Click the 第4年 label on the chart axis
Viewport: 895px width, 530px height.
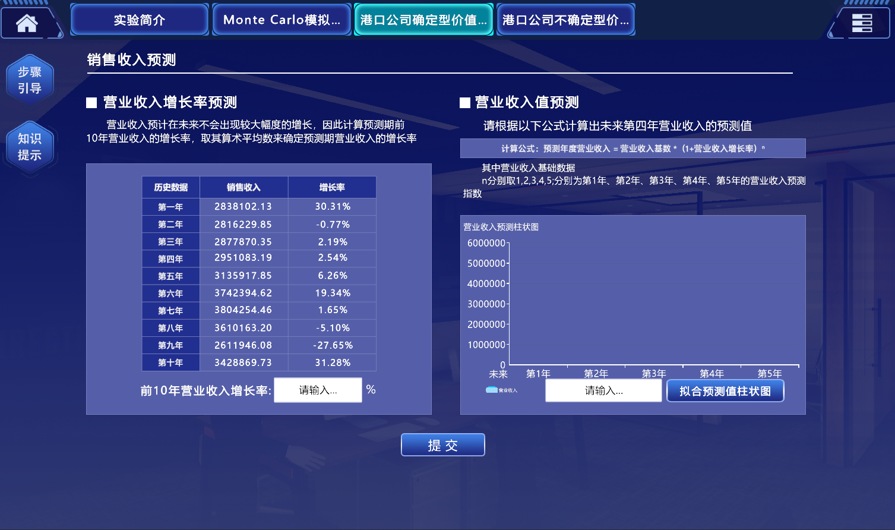pos(711,373)
